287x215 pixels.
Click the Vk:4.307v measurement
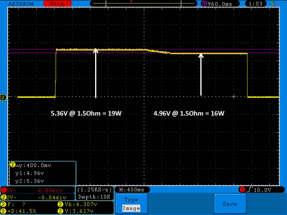coord(77,204)
